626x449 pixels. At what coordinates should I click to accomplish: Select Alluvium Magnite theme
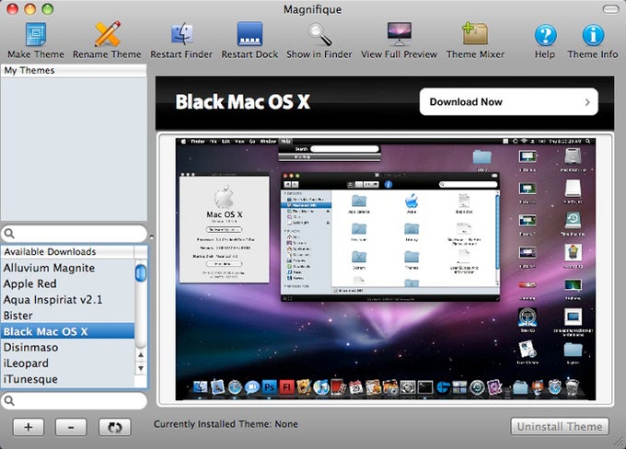pyautogui.click(x=67, y=268)
